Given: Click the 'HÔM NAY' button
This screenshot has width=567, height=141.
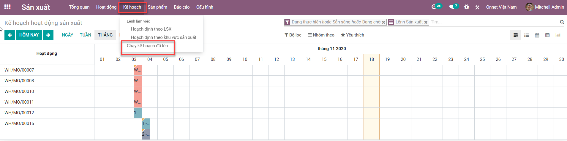Looking at the screenshot, I should 29,35.
